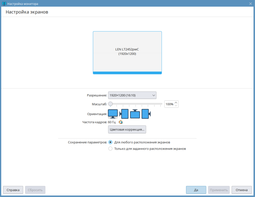Viewport: 255px width, 197px height.
Task: Click the monitor app icon in title bar
Action: (4, 3)
